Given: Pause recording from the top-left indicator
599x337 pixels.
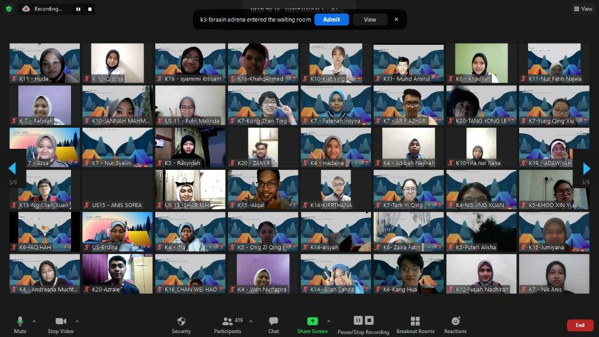Looking at the screenshot, I should [x=78, y=9].
